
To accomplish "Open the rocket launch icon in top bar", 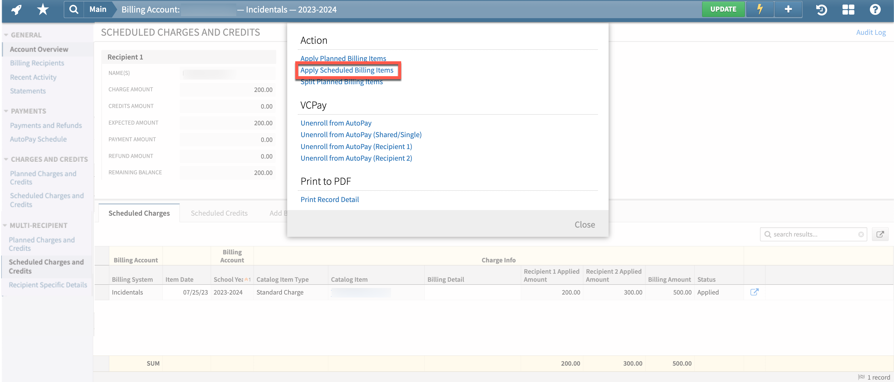I will point(15,9).
